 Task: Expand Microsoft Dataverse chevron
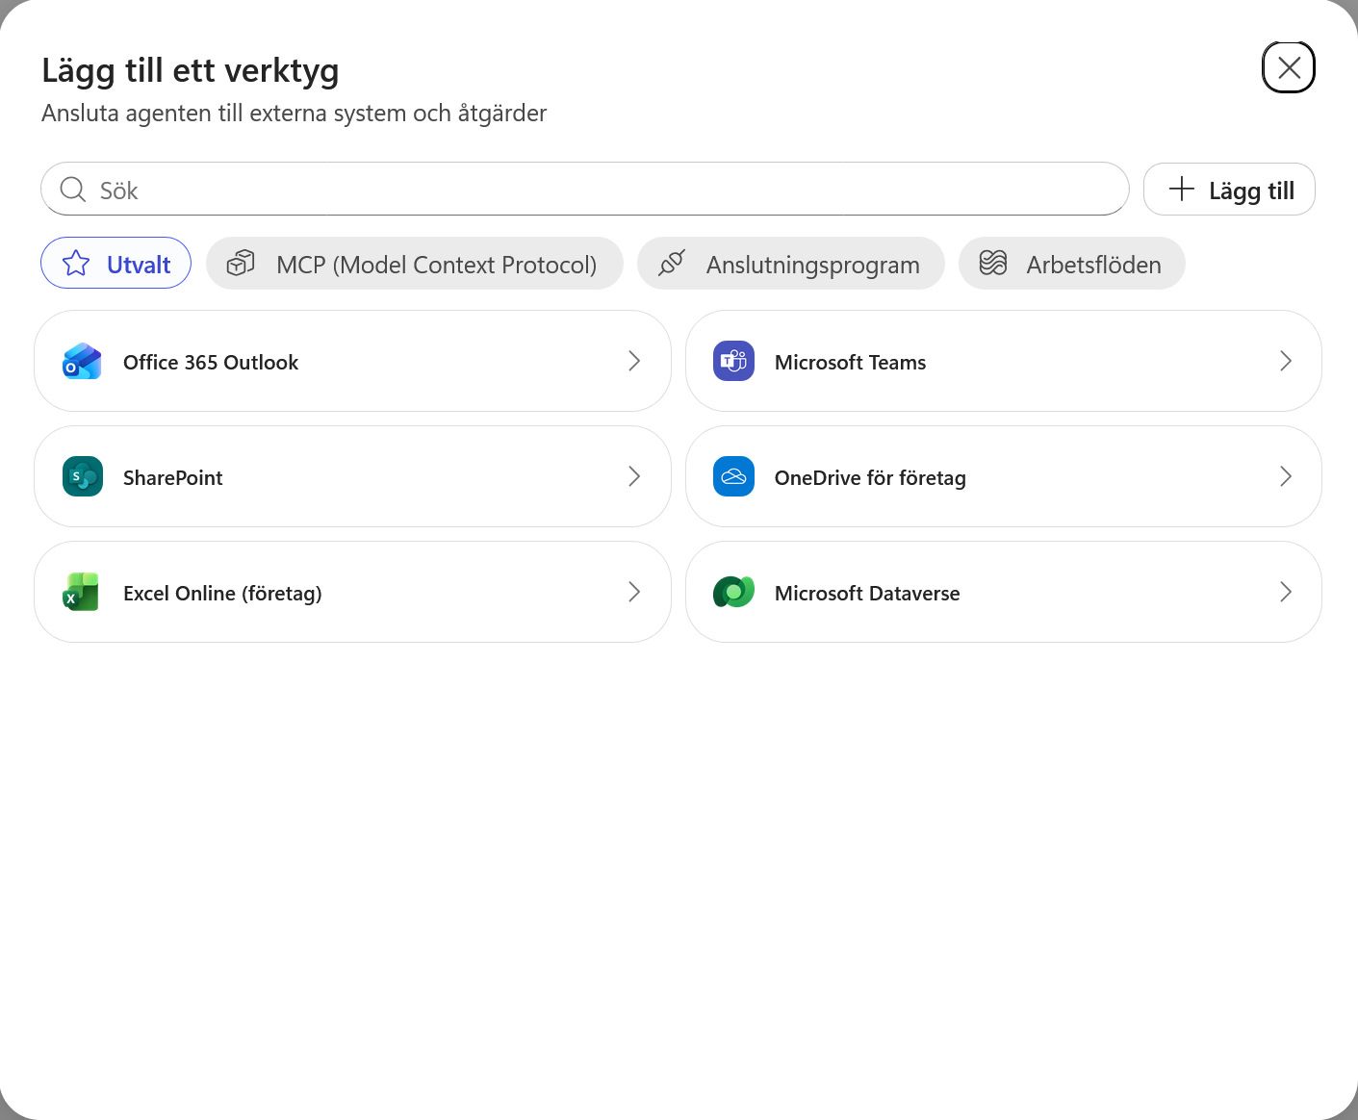[1286, 592]
